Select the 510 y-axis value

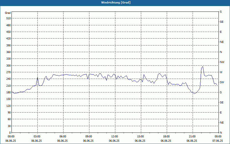point(9,18)
